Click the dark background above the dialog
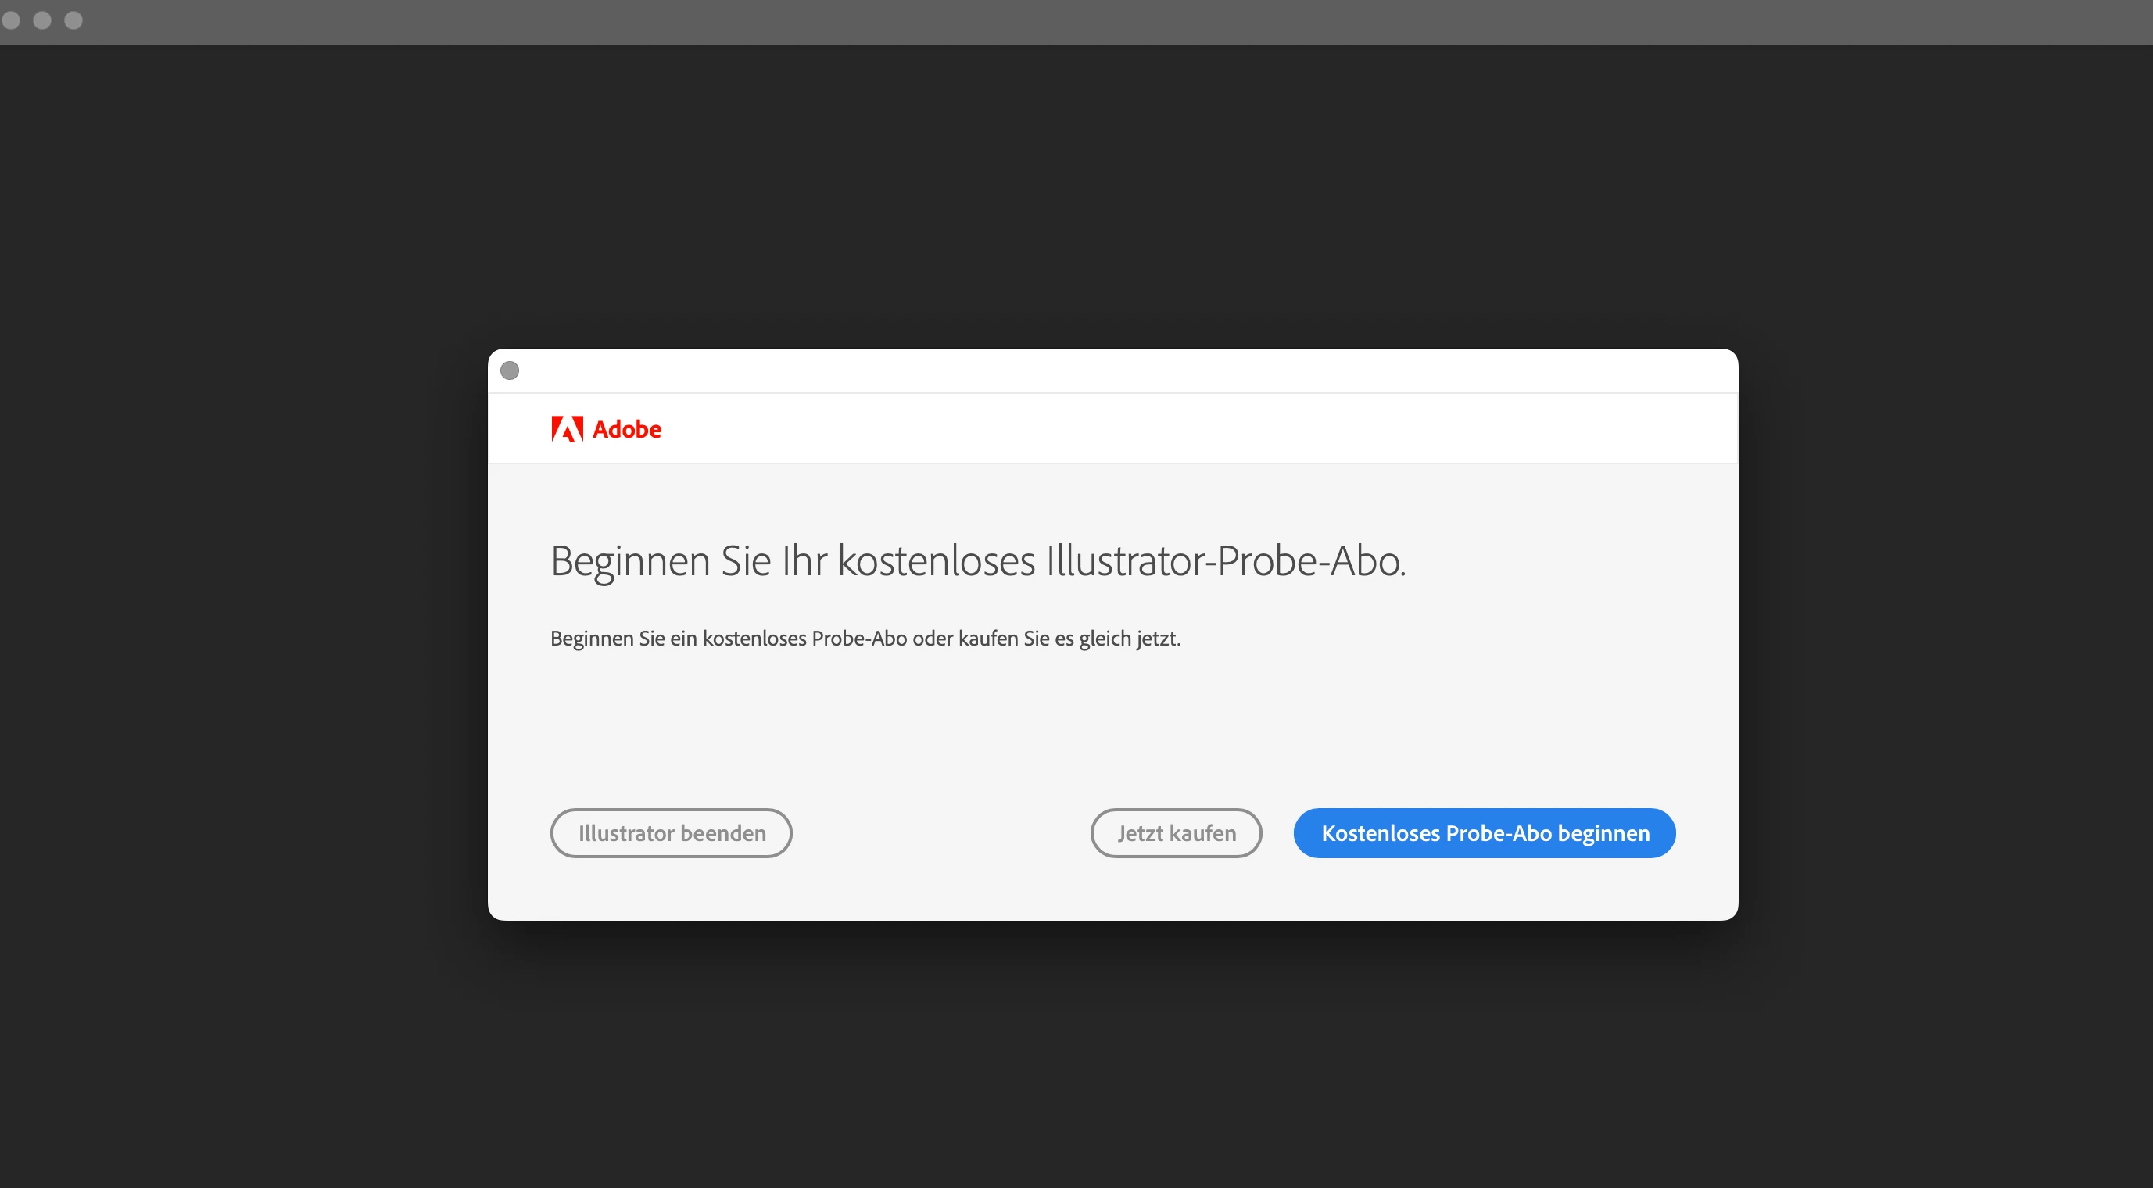The image size is (2153, 1188). click(x=1112, y=196)
